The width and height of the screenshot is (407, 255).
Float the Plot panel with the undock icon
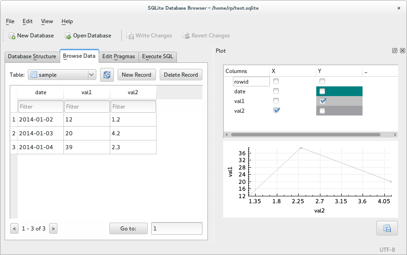pyautogui.click(x=395, y=51)
